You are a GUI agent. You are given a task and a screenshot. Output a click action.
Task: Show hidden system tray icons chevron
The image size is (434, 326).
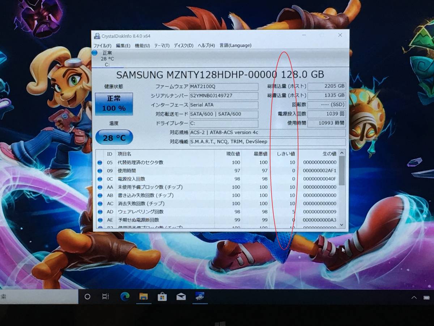tap(414, 297)
